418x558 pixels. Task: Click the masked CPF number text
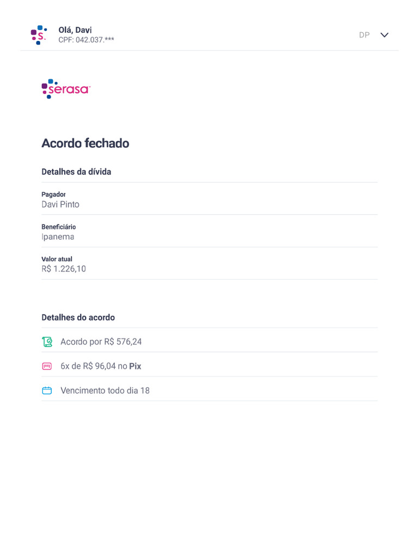tap(86, 40)
